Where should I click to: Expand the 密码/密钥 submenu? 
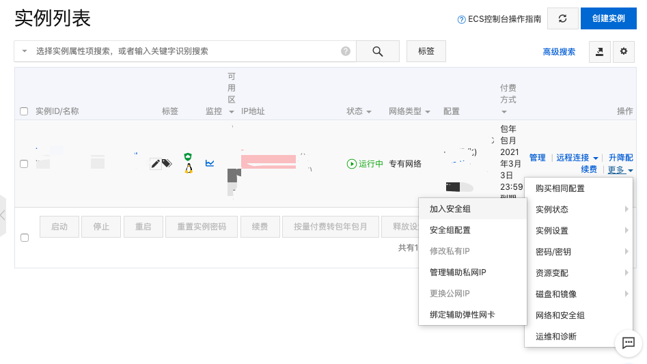coord(579,251)
